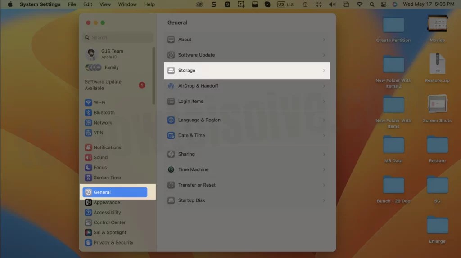The image size is (461, 258).
Task: Select the Restore.zip desktop file
Action: [x=437, y=68]
